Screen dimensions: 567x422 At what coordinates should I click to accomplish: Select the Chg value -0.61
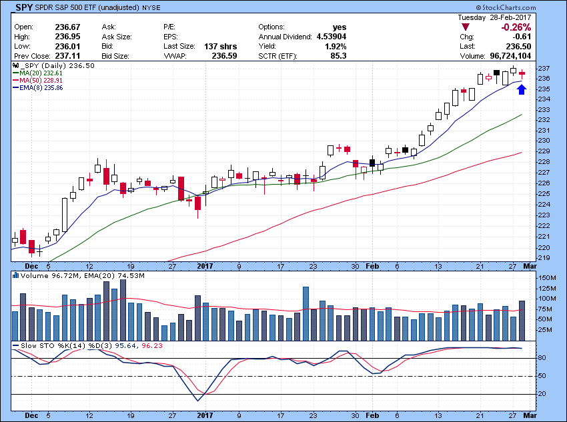(521, 37)
